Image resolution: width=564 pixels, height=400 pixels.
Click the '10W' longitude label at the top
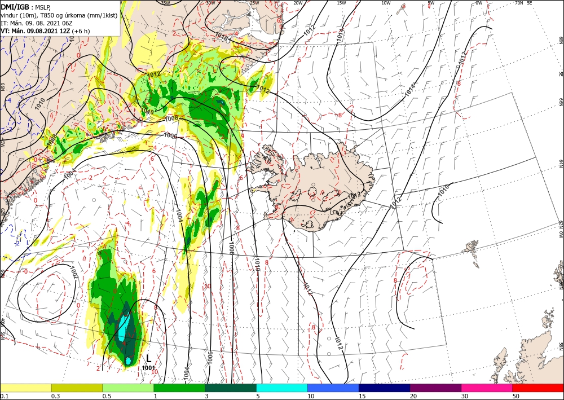coord(386,3)
